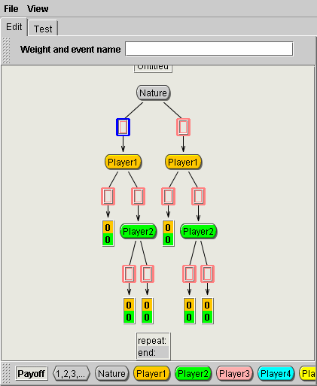Screen dimensions: 317x386
Task: Switch to the Test tab
Action: point(43,29)
